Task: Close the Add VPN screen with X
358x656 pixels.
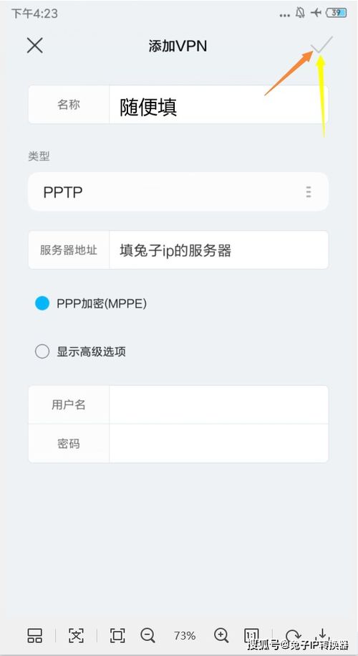Action: point(34,45)
